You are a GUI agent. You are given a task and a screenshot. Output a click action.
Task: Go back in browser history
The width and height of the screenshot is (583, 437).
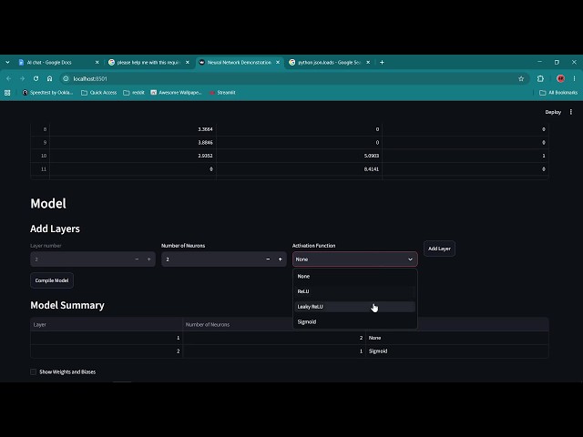pos(9,79)
